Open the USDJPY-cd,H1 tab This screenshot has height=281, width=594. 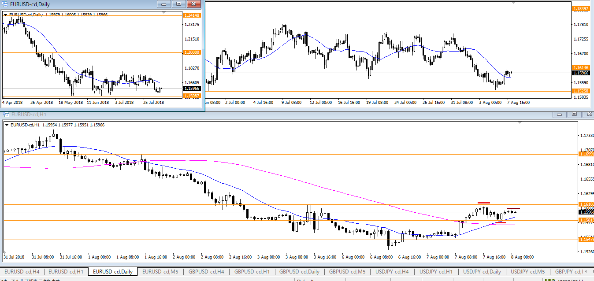click(436, 272)
